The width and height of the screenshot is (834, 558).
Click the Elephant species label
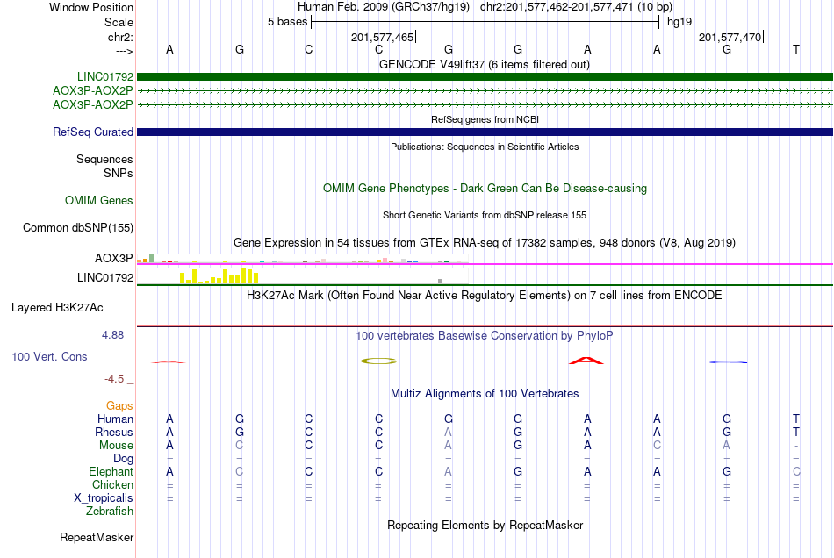pyautogui.click(x=111, y=471)
